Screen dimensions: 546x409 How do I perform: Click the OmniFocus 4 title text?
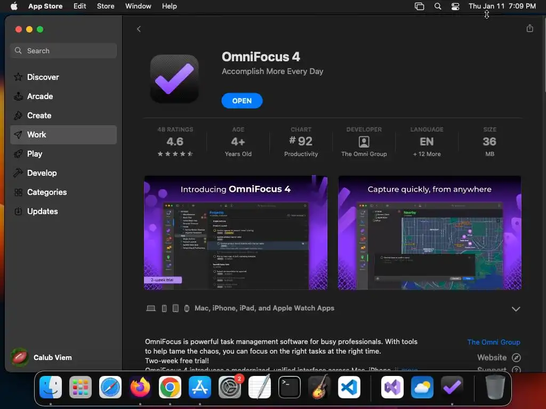[x=261, y=56]
